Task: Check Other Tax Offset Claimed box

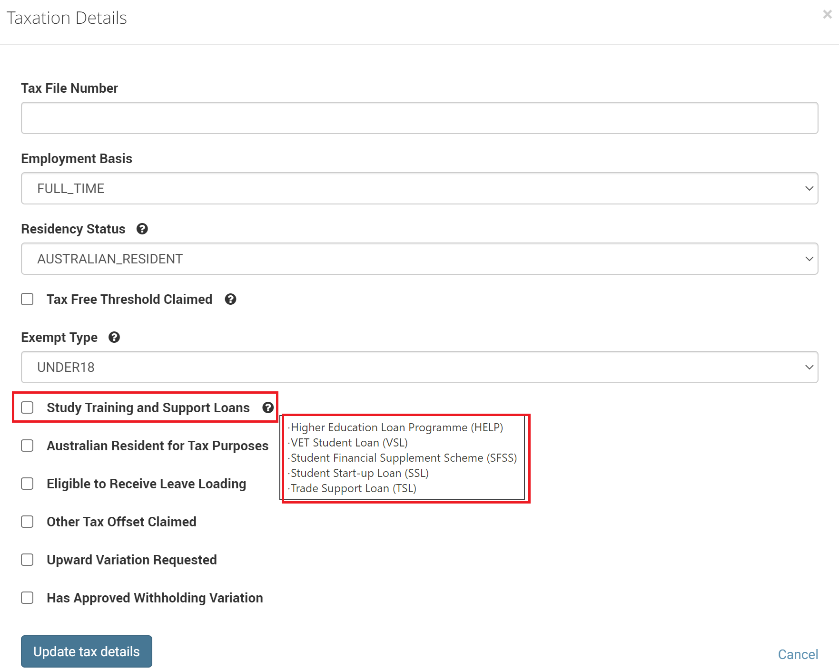Action: click(27, 522)
